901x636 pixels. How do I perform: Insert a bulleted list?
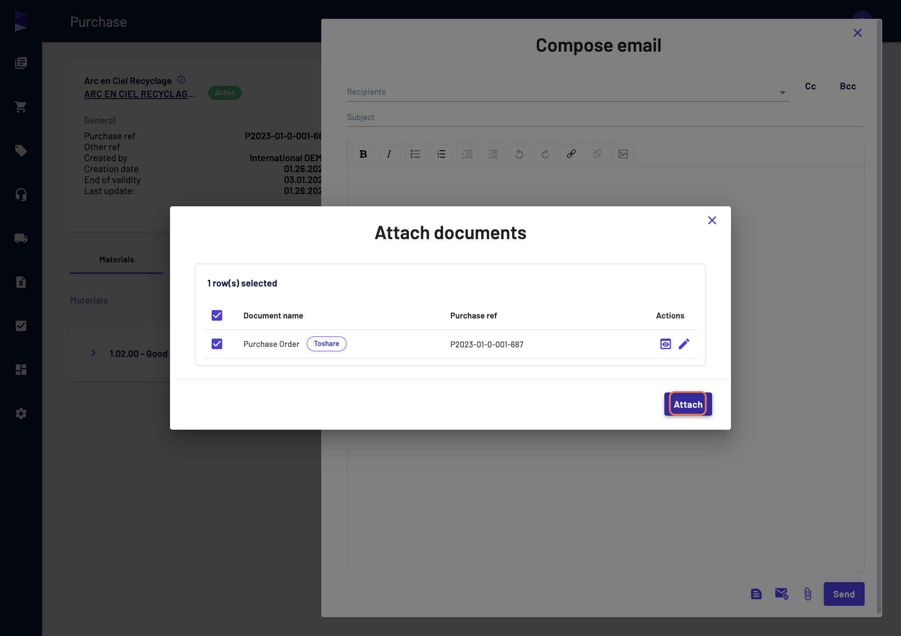click(415, 154)
